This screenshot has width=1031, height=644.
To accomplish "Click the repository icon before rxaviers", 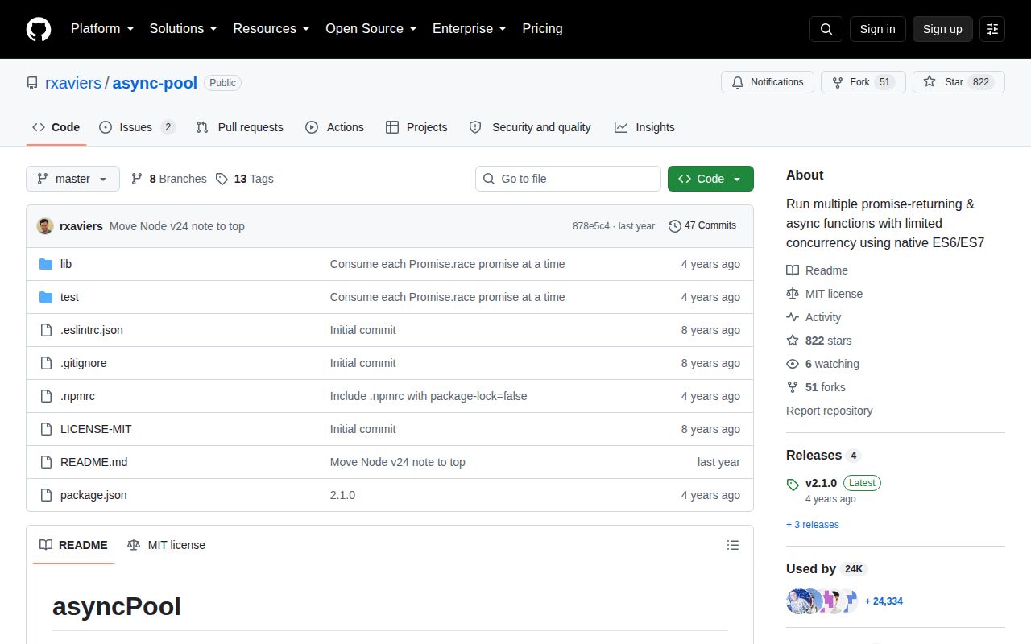I will point(32,83).
